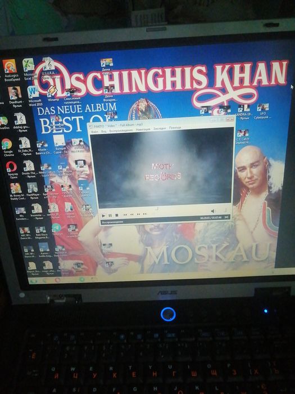Viewport: 295px width, 394px height.
Task: Open the SANDRA-18 shortcut icon
Action: 243,112
